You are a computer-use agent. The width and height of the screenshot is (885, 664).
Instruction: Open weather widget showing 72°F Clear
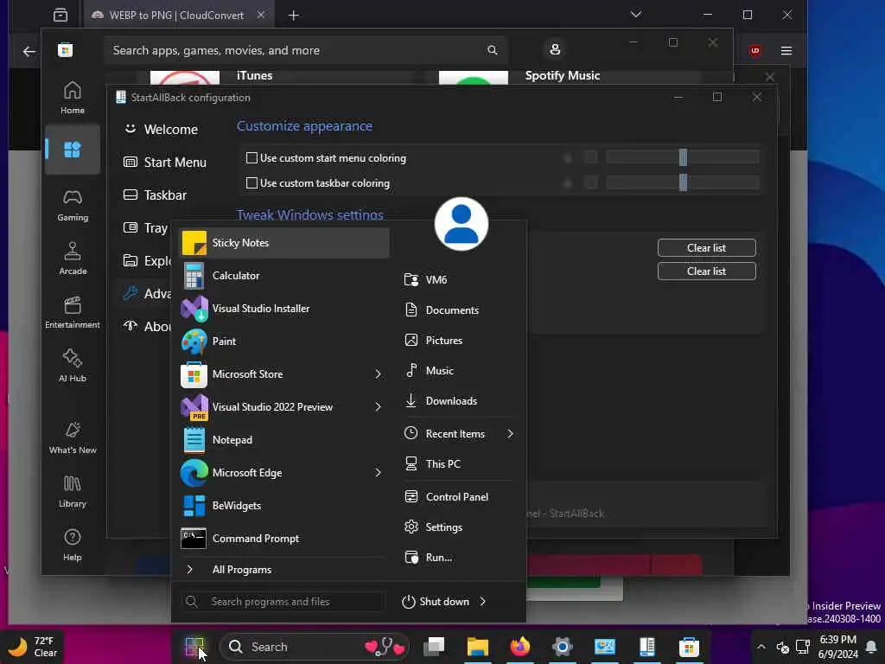tap(33, 647)
